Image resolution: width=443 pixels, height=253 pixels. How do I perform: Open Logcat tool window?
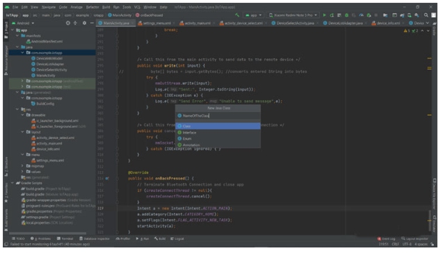click(x=177, y=238)
